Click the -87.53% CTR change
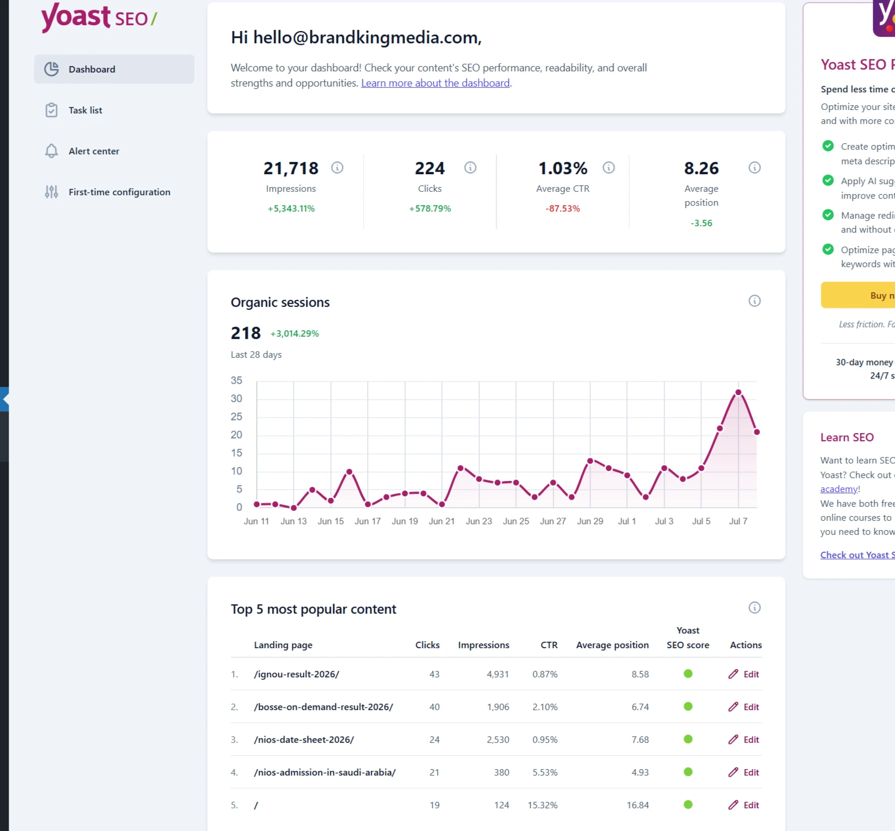895x831 pixels. click(563, 209)
